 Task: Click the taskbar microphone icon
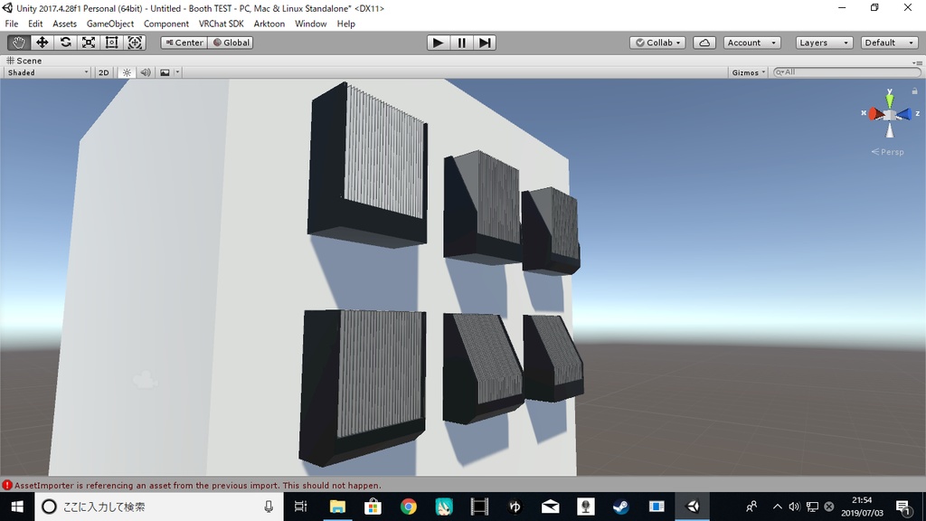pyautogui.click(x=269, y=507)
